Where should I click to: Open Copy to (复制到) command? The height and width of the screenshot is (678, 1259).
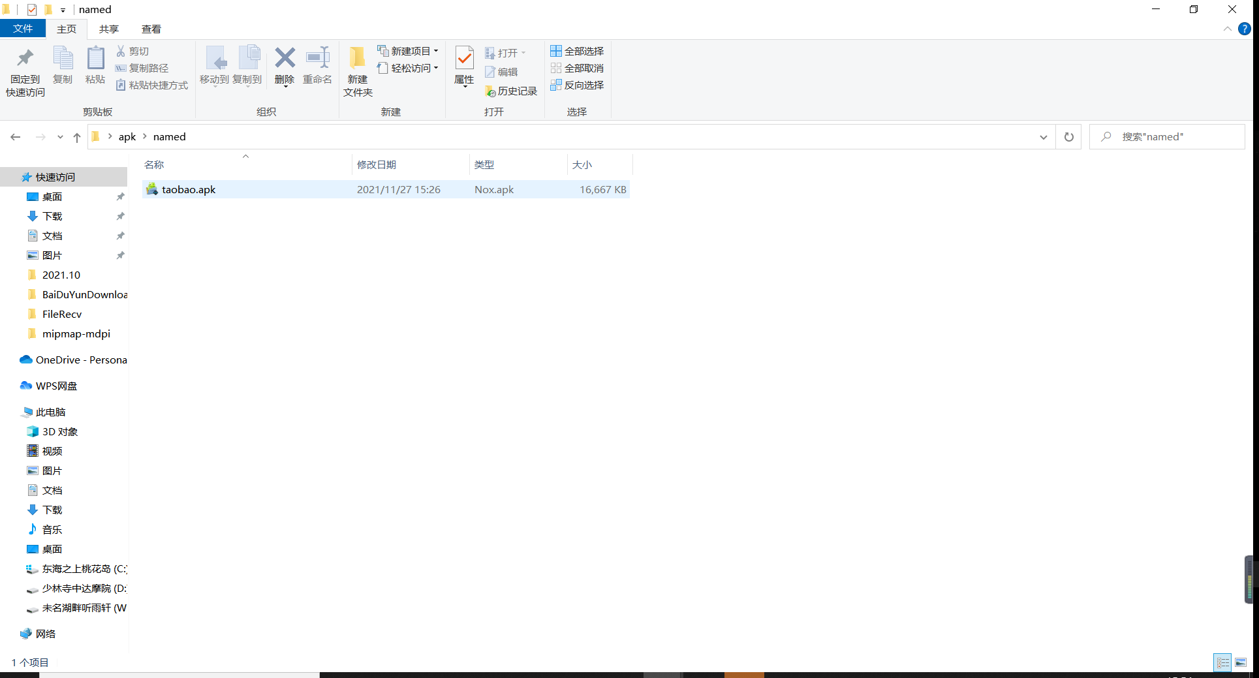tap(247, 65)
